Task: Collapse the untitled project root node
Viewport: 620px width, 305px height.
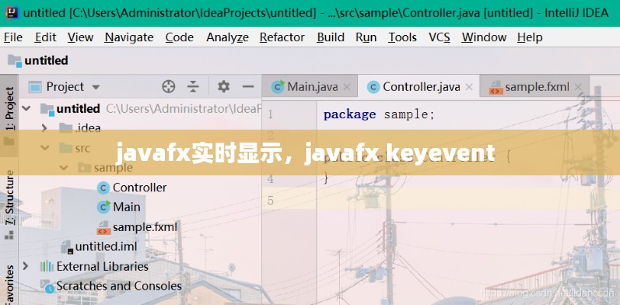Action: pos(26,108)
